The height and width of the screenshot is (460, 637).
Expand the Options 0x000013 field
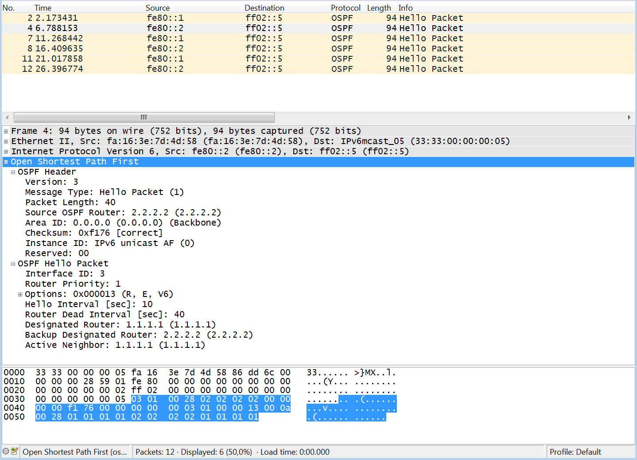click(20, 294)
